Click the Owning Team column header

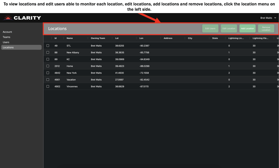pyautogui.click(x=98, y=38)
